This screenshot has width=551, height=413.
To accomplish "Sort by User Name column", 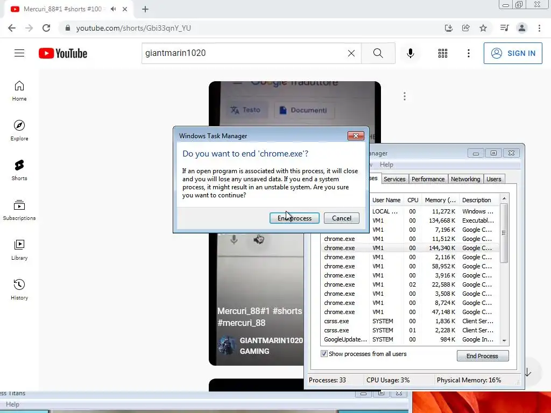I will [x=386, y=200].
